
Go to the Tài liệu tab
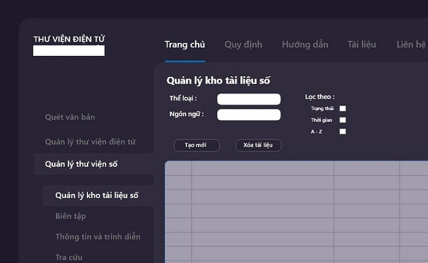tap(362, 44)
